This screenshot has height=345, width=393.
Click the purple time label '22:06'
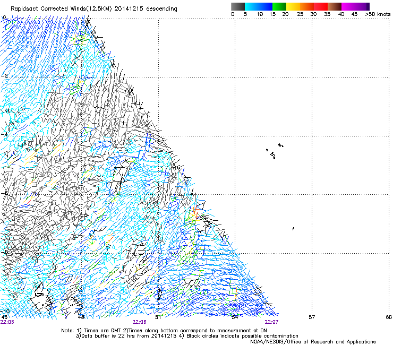point(139,322)
